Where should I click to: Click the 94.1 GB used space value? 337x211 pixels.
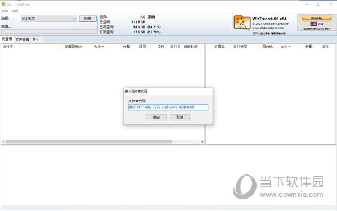140,27
